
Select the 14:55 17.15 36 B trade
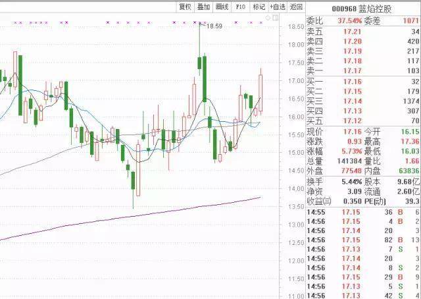tap(363, 212)
